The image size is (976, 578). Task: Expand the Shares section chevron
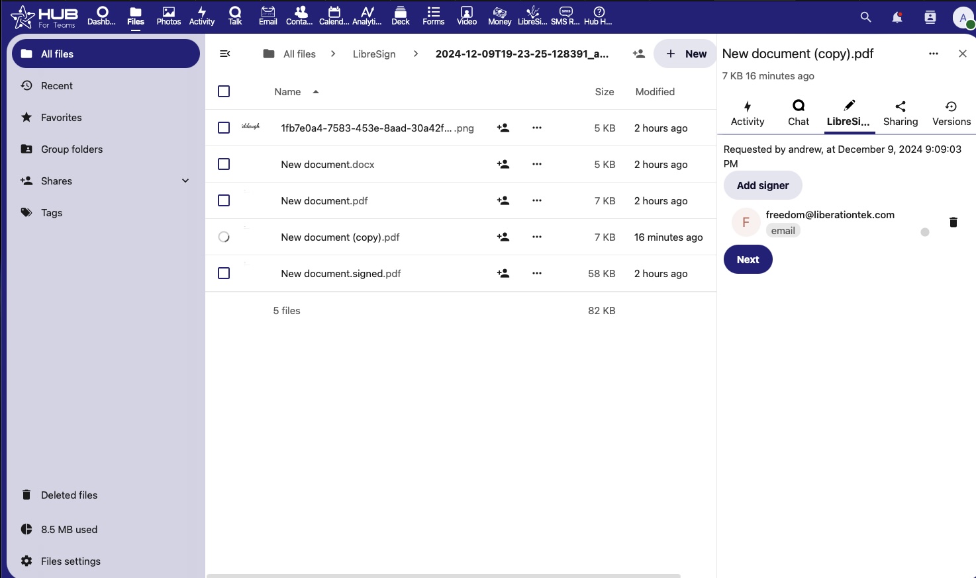[185, 181]
